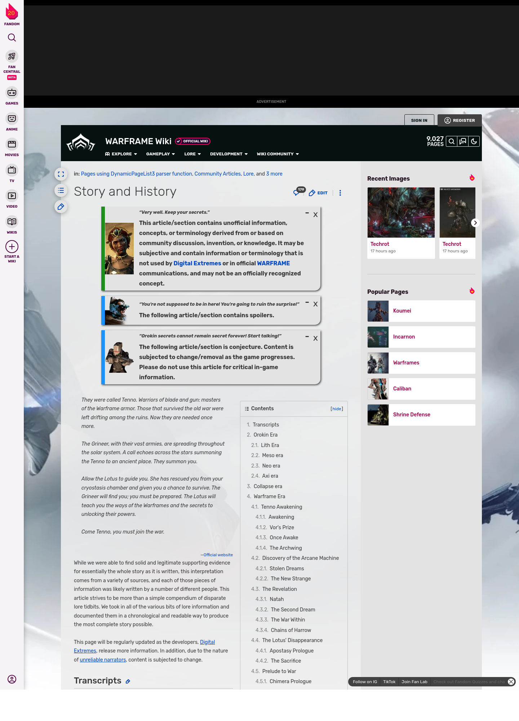
Task: Open the Community Articles category link
Action: 218,174
